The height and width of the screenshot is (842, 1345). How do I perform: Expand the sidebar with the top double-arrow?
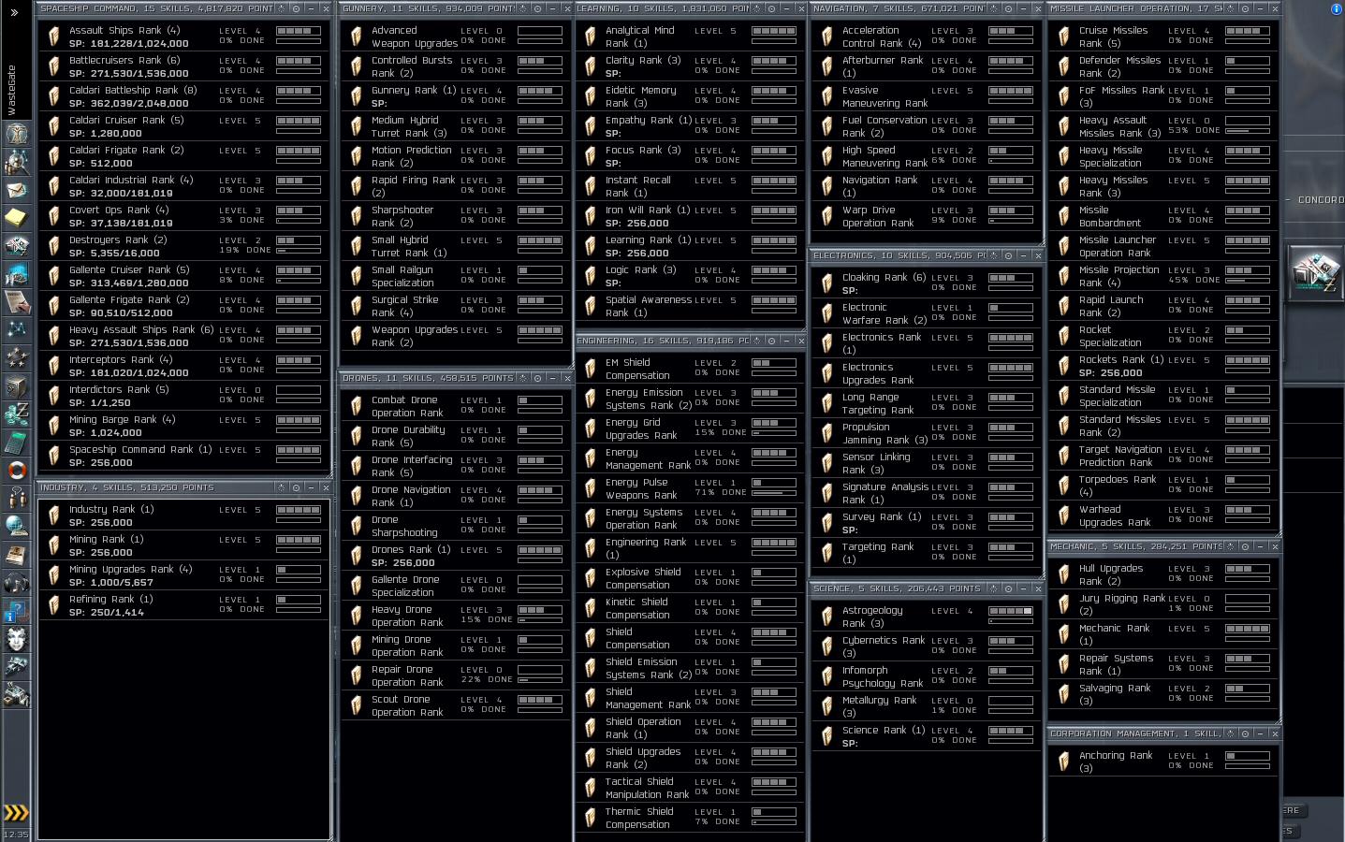pyautogui.click(x=16, y=12)
